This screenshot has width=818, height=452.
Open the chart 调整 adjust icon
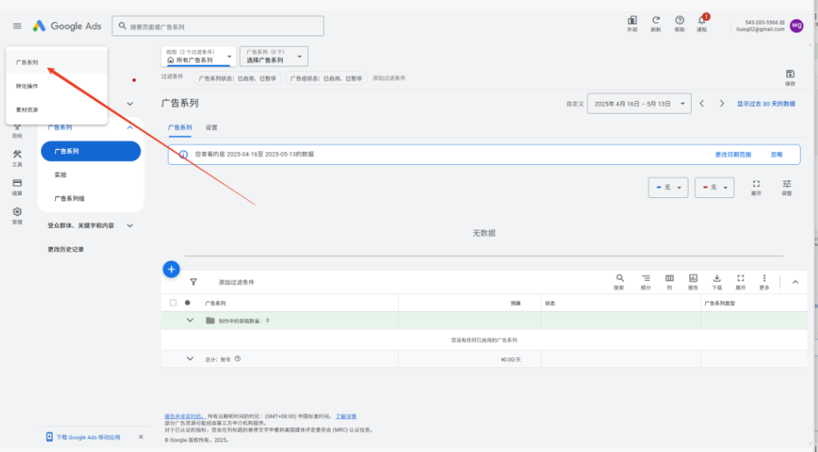786,187
